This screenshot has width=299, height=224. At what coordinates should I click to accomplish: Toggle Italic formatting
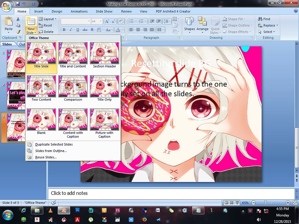point(71,30)
